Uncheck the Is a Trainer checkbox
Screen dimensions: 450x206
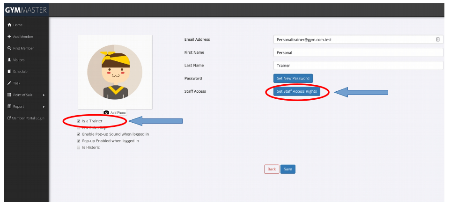pyautogui.click(x=78, y=121)
